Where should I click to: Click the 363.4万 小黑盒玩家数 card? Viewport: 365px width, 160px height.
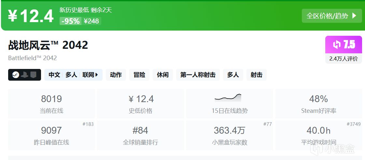[230, 135]
